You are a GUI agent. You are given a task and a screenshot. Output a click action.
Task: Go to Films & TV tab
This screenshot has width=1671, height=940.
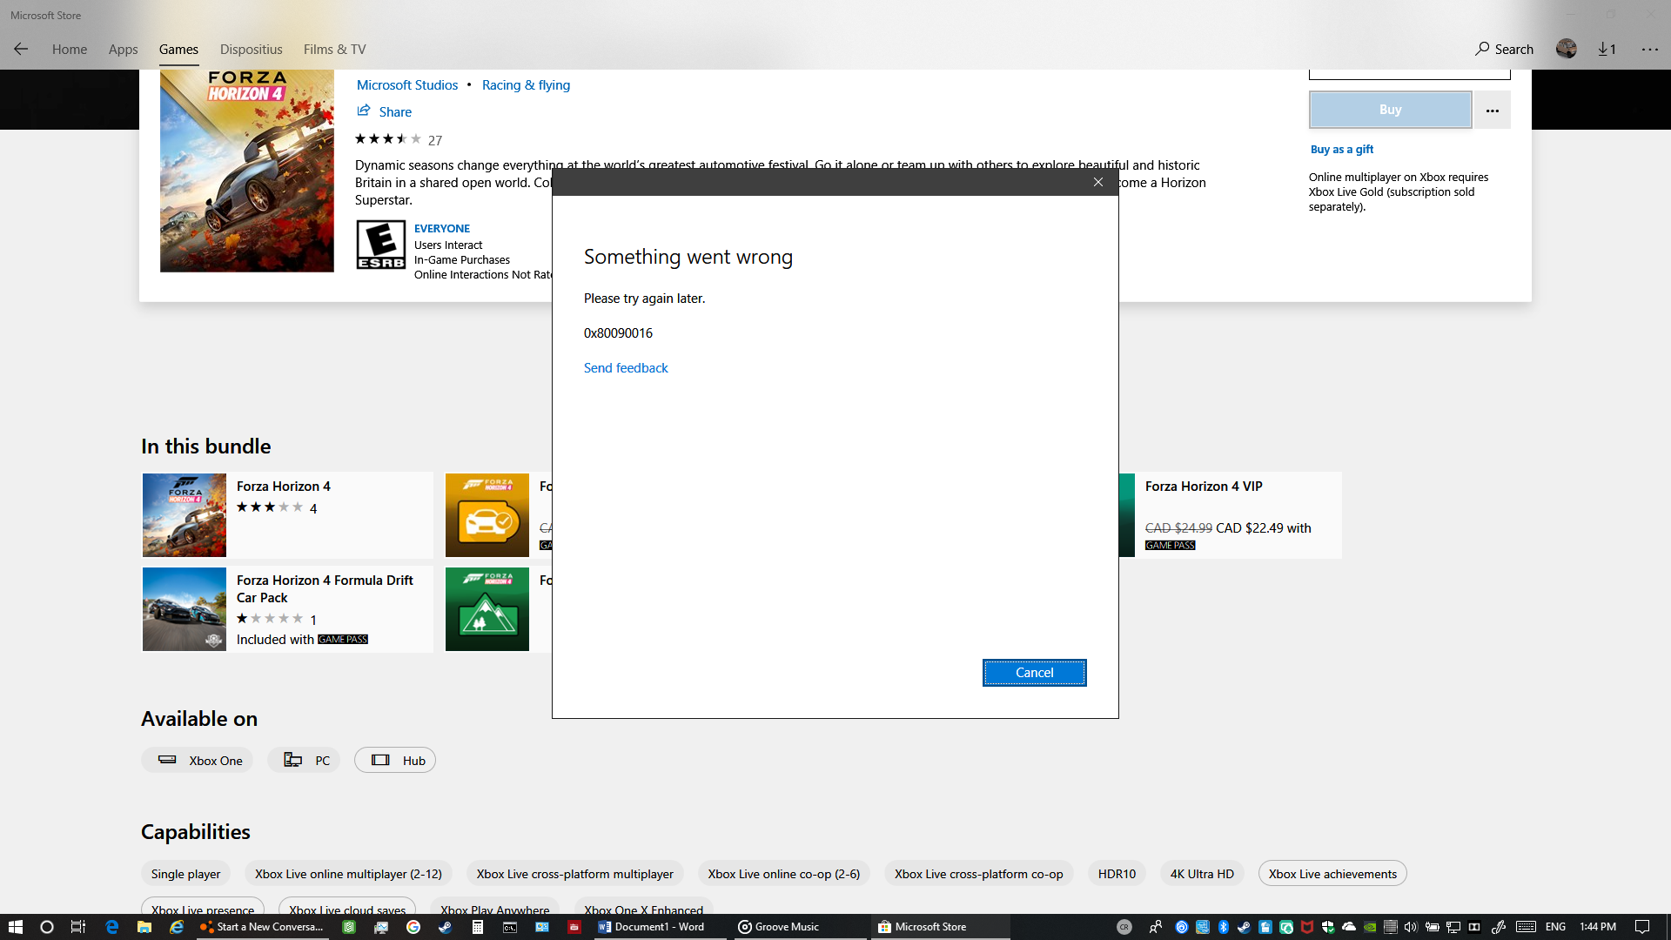tap(335, 50)
